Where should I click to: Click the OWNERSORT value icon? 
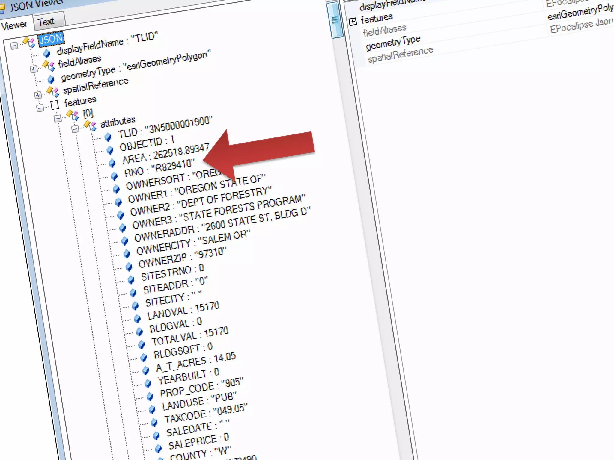coord(116,189)
